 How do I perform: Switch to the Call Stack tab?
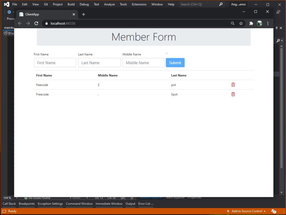click(x=9, y=204)
